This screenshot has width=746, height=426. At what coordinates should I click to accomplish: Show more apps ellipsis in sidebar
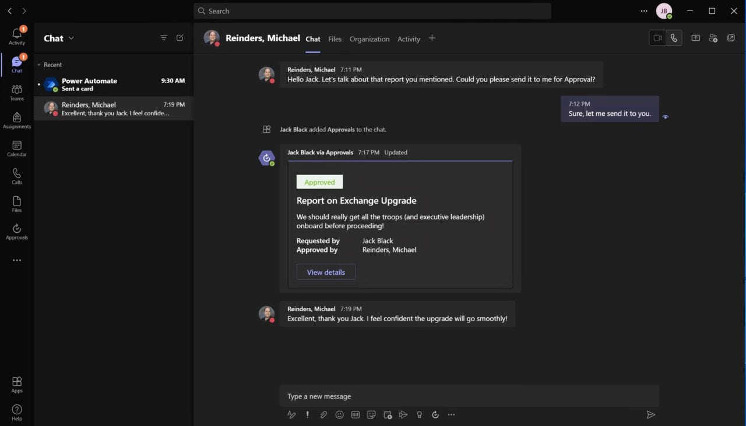pos(17,260)
